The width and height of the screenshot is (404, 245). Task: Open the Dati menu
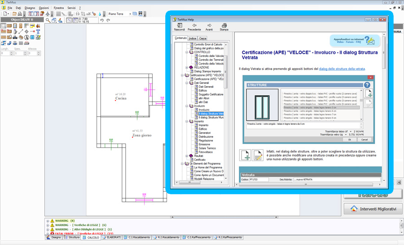[18, 8]
